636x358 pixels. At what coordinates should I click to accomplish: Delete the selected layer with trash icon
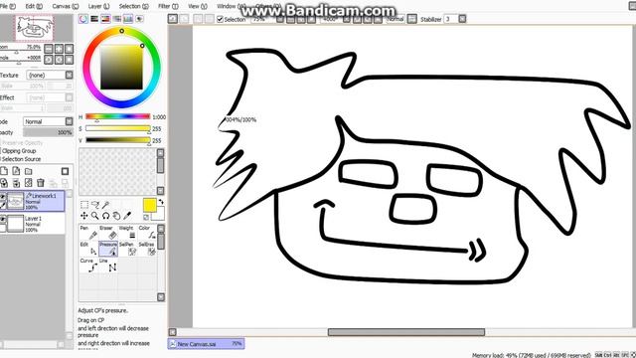(41, 183)
